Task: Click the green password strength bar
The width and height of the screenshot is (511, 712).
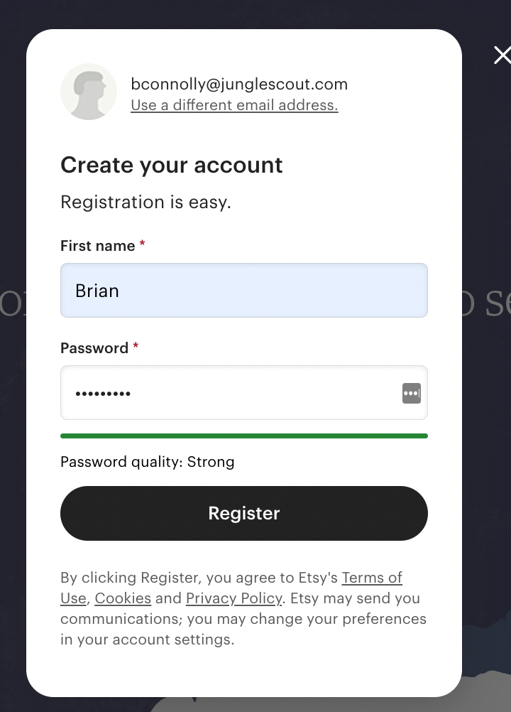Action: coord(244,436)
